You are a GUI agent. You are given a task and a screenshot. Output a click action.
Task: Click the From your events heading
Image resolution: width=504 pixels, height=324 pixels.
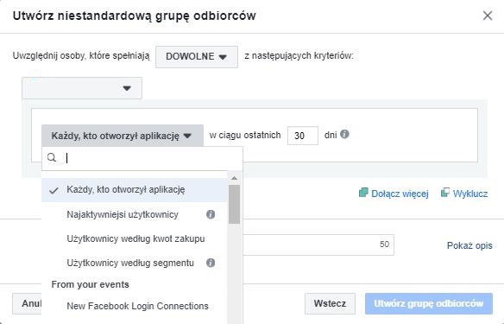90,284
